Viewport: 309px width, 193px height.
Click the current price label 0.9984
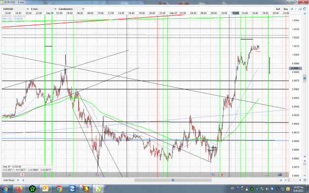(295, 68)
